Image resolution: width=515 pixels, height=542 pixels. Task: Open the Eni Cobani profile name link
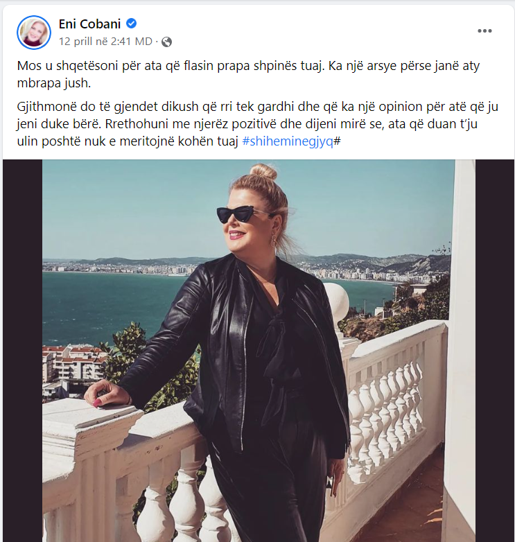[89, 24]
